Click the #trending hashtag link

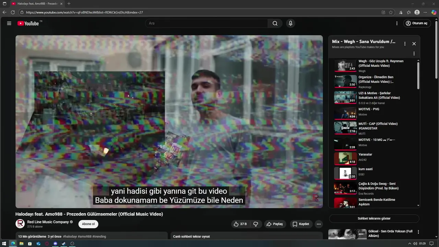(99, 236)
